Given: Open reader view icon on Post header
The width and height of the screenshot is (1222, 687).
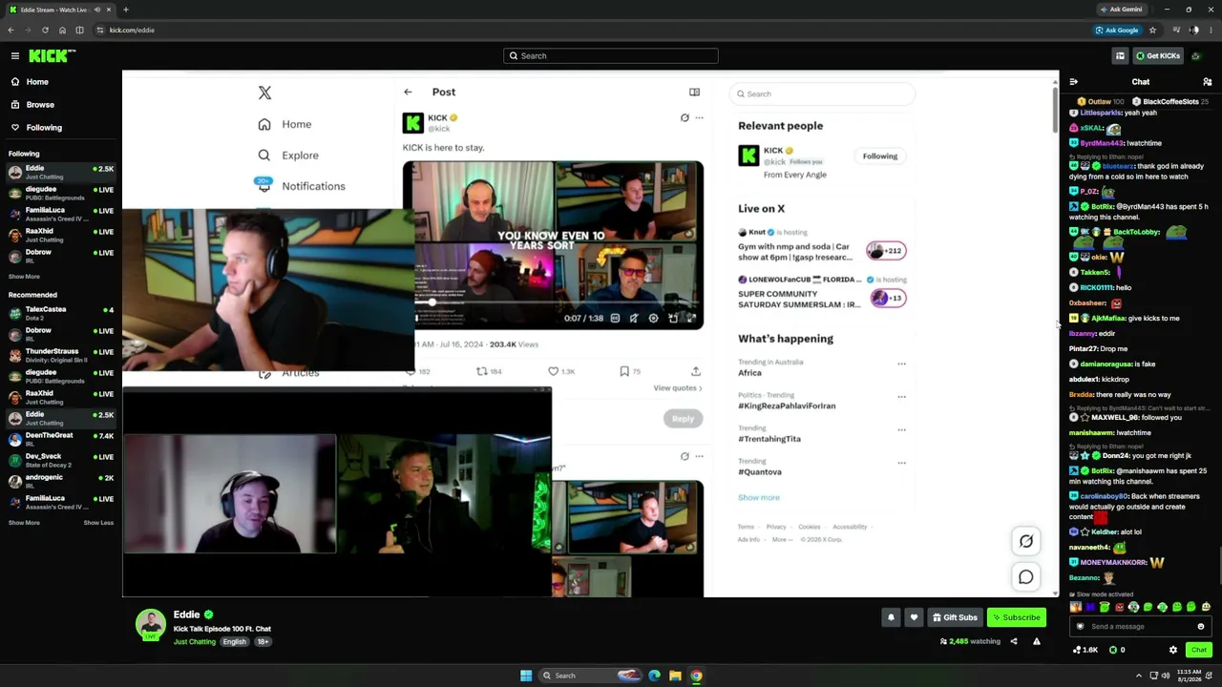Looking at the screenshot, I should pos(694,93).
